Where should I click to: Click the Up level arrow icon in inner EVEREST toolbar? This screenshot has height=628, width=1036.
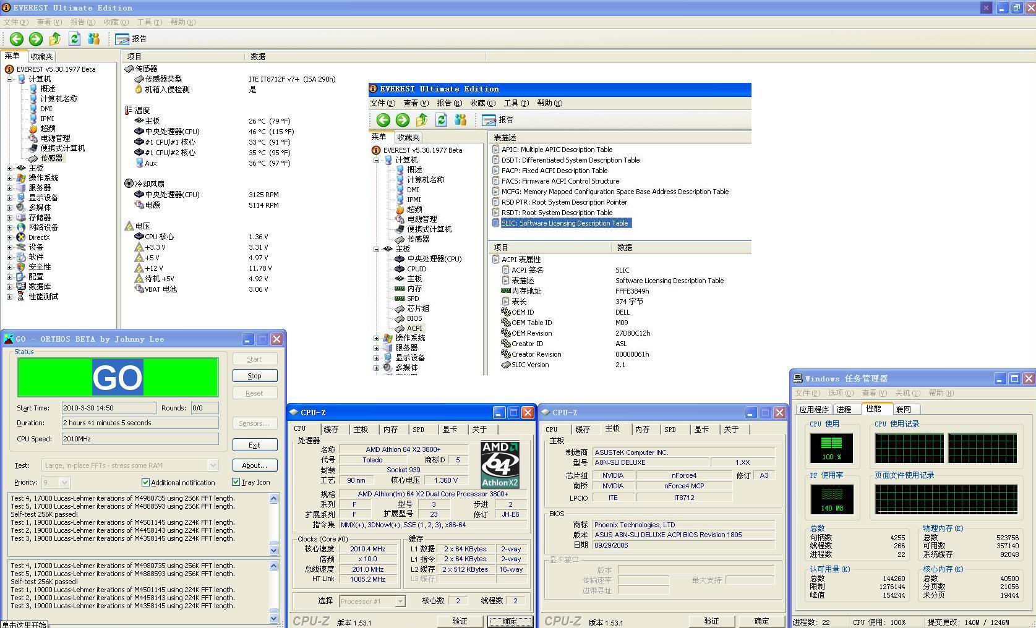click(422, 120)
